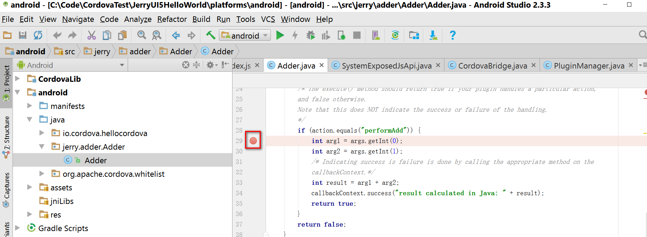Image resolution: width=647 pixels, height=237 pixels.
Task: Expand the CordovaLib module node
Action: [17, 79]
